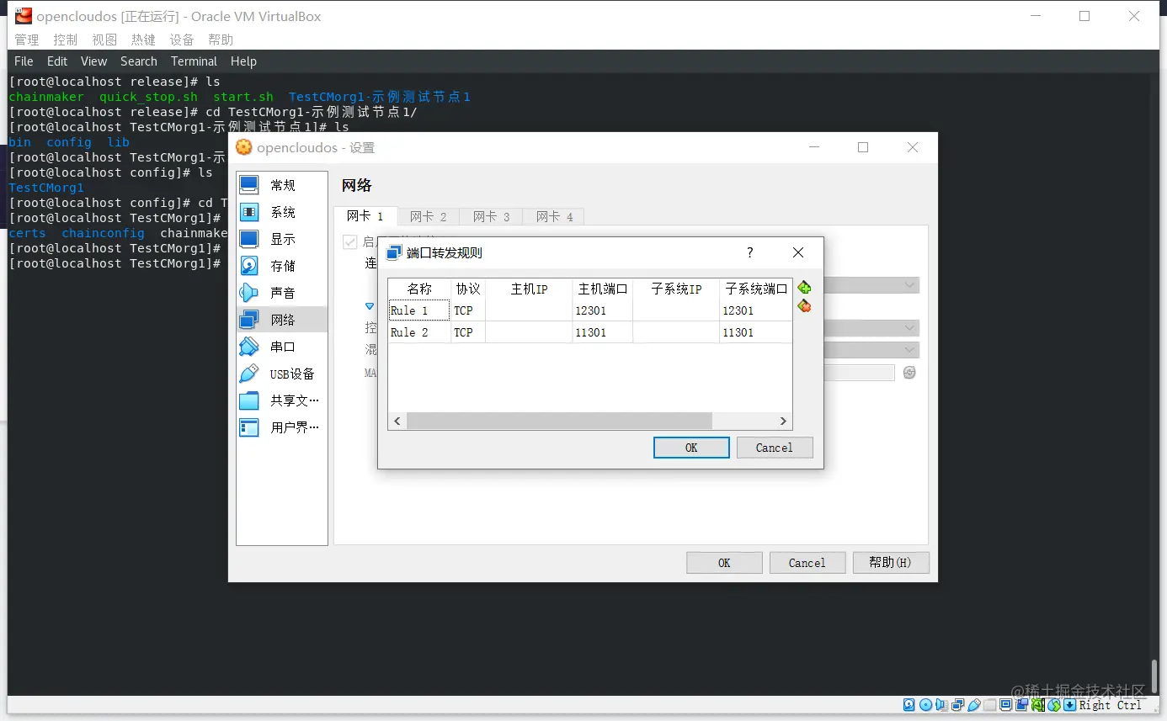Switch to the 网卡 1 tab

pos(365,216)
